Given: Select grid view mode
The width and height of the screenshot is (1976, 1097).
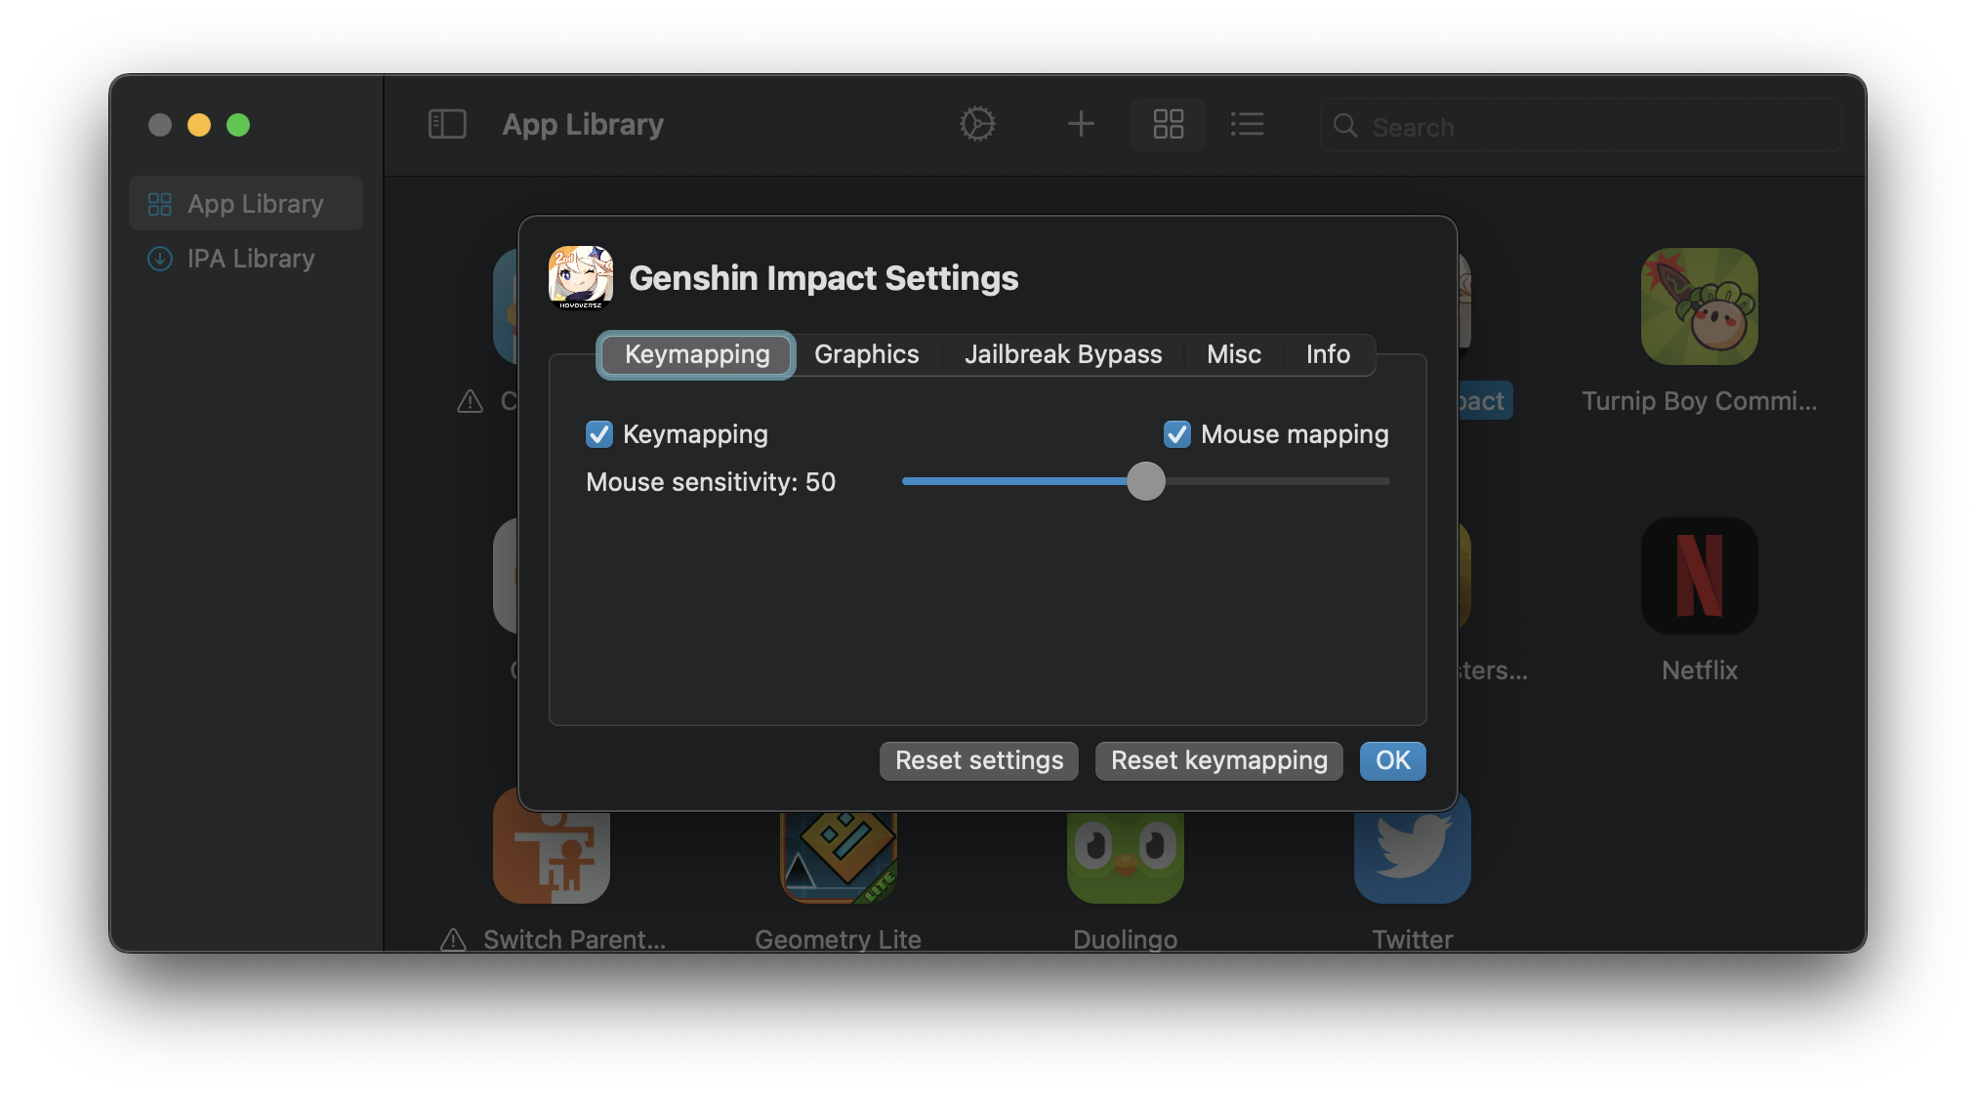Looking at the screenshot, I should pyautogui.click(x=1168, y=124).
